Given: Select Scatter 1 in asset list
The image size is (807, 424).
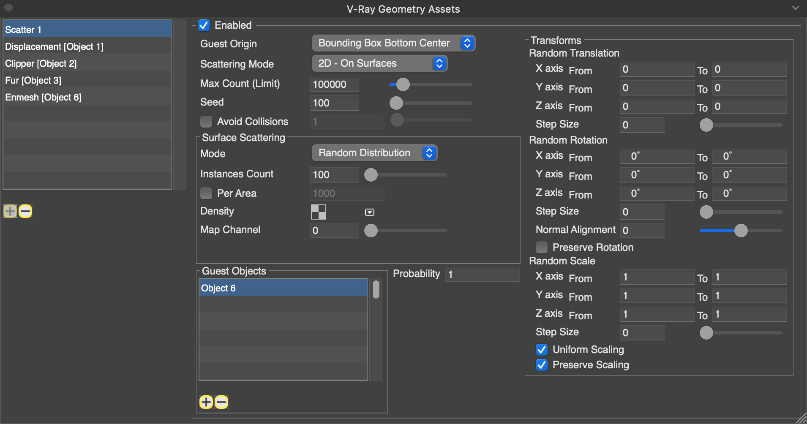Looking at the screenshot, I should (87, 30).
